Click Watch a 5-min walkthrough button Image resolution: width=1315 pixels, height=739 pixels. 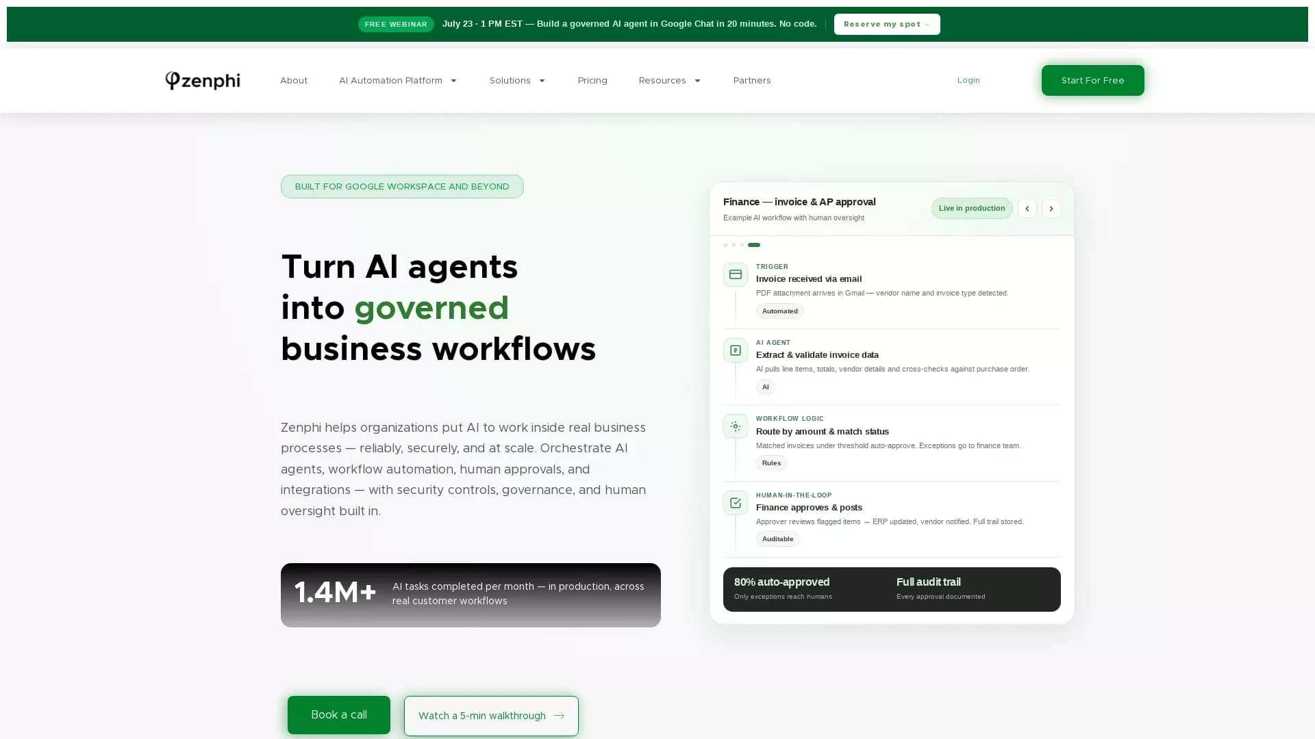(x=491, y=716)
